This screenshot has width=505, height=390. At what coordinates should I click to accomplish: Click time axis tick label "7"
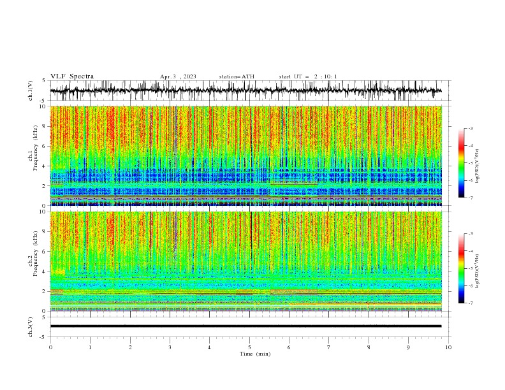(329, 347)
